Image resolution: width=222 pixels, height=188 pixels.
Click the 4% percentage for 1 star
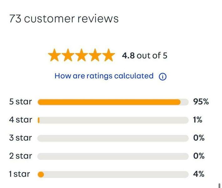199,174
